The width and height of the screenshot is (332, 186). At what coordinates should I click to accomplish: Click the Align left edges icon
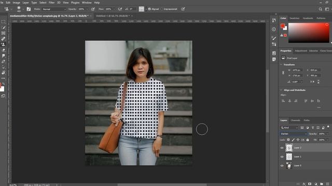click(x=283, y=101)
